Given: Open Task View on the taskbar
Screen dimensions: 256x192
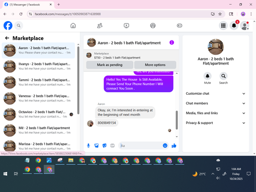Looking at the screenshot, I should click(x=16, y=174).
